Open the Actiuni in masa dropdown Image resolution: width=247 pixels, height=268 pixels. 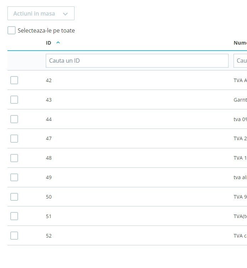tap(41, 13)
